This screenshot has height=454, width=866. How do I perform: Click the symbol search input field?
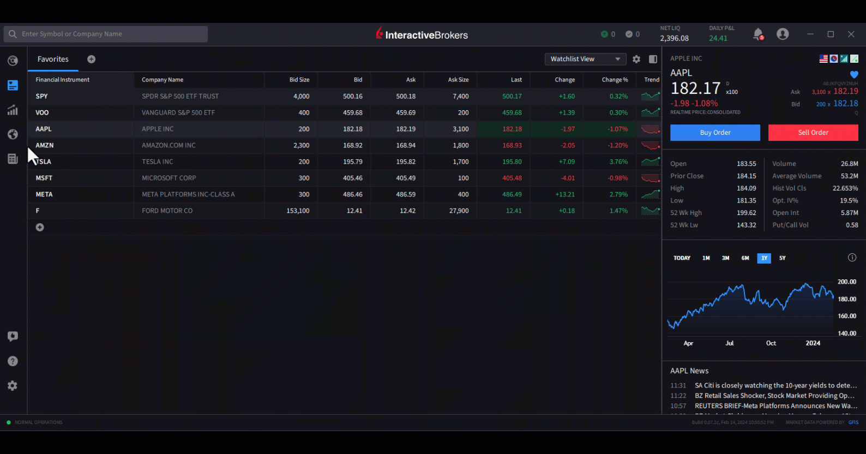click(x=106, y=34)
